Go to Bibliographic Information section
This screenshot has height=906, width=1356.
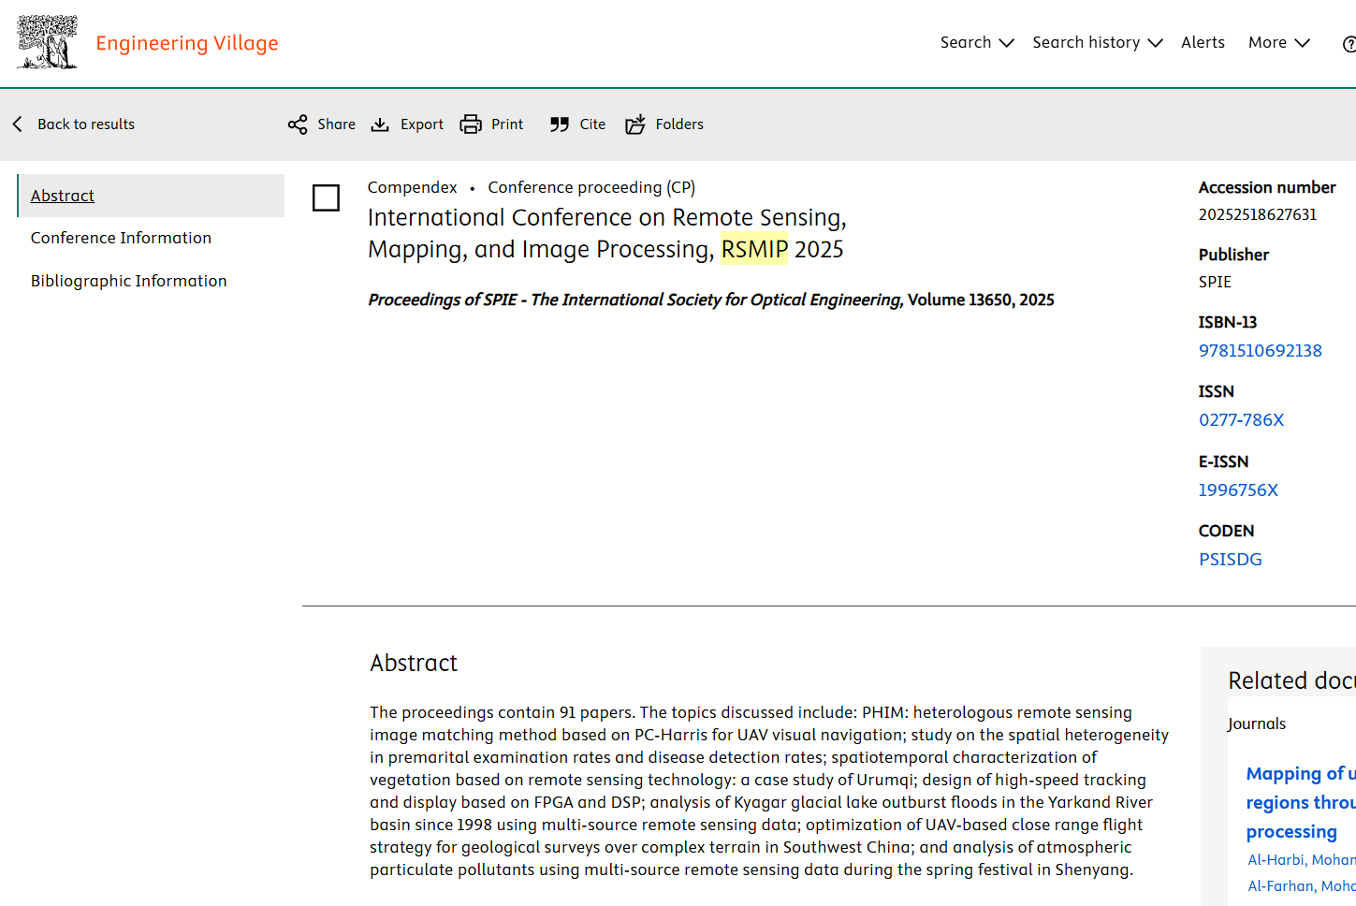[x=128, y=281]
